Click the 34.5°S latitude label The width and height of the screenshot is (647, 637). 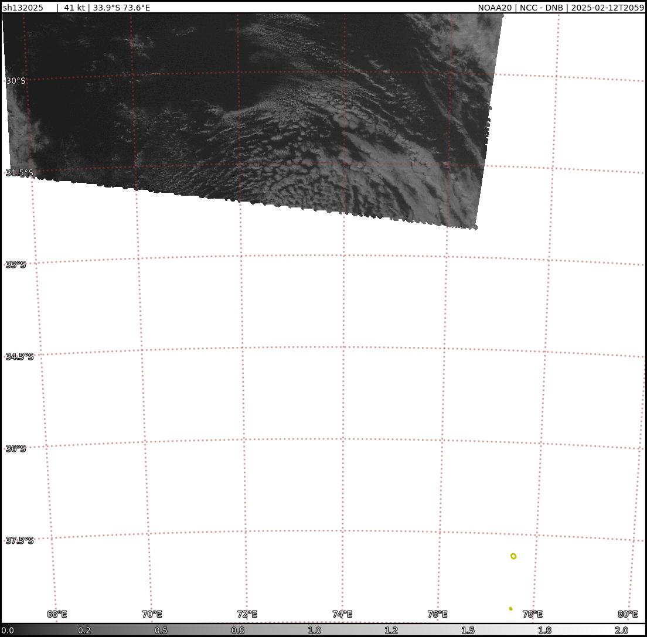tap(19, 356)
